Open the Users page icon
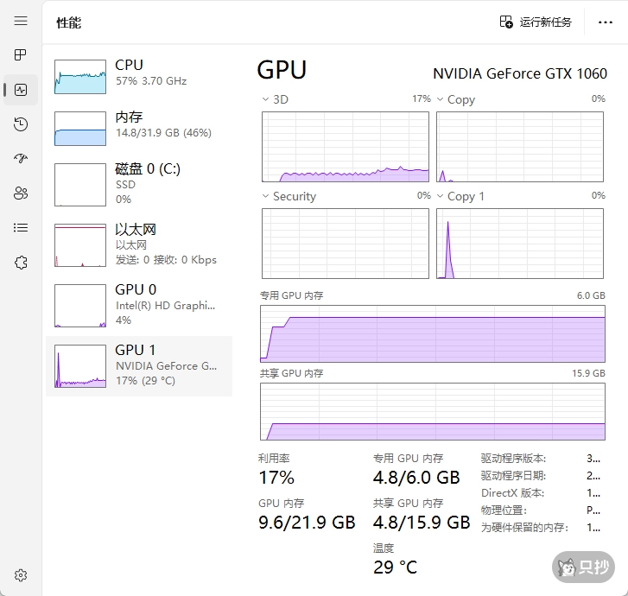This screenshot has height=596, width=628. click(x=21, y=193)
